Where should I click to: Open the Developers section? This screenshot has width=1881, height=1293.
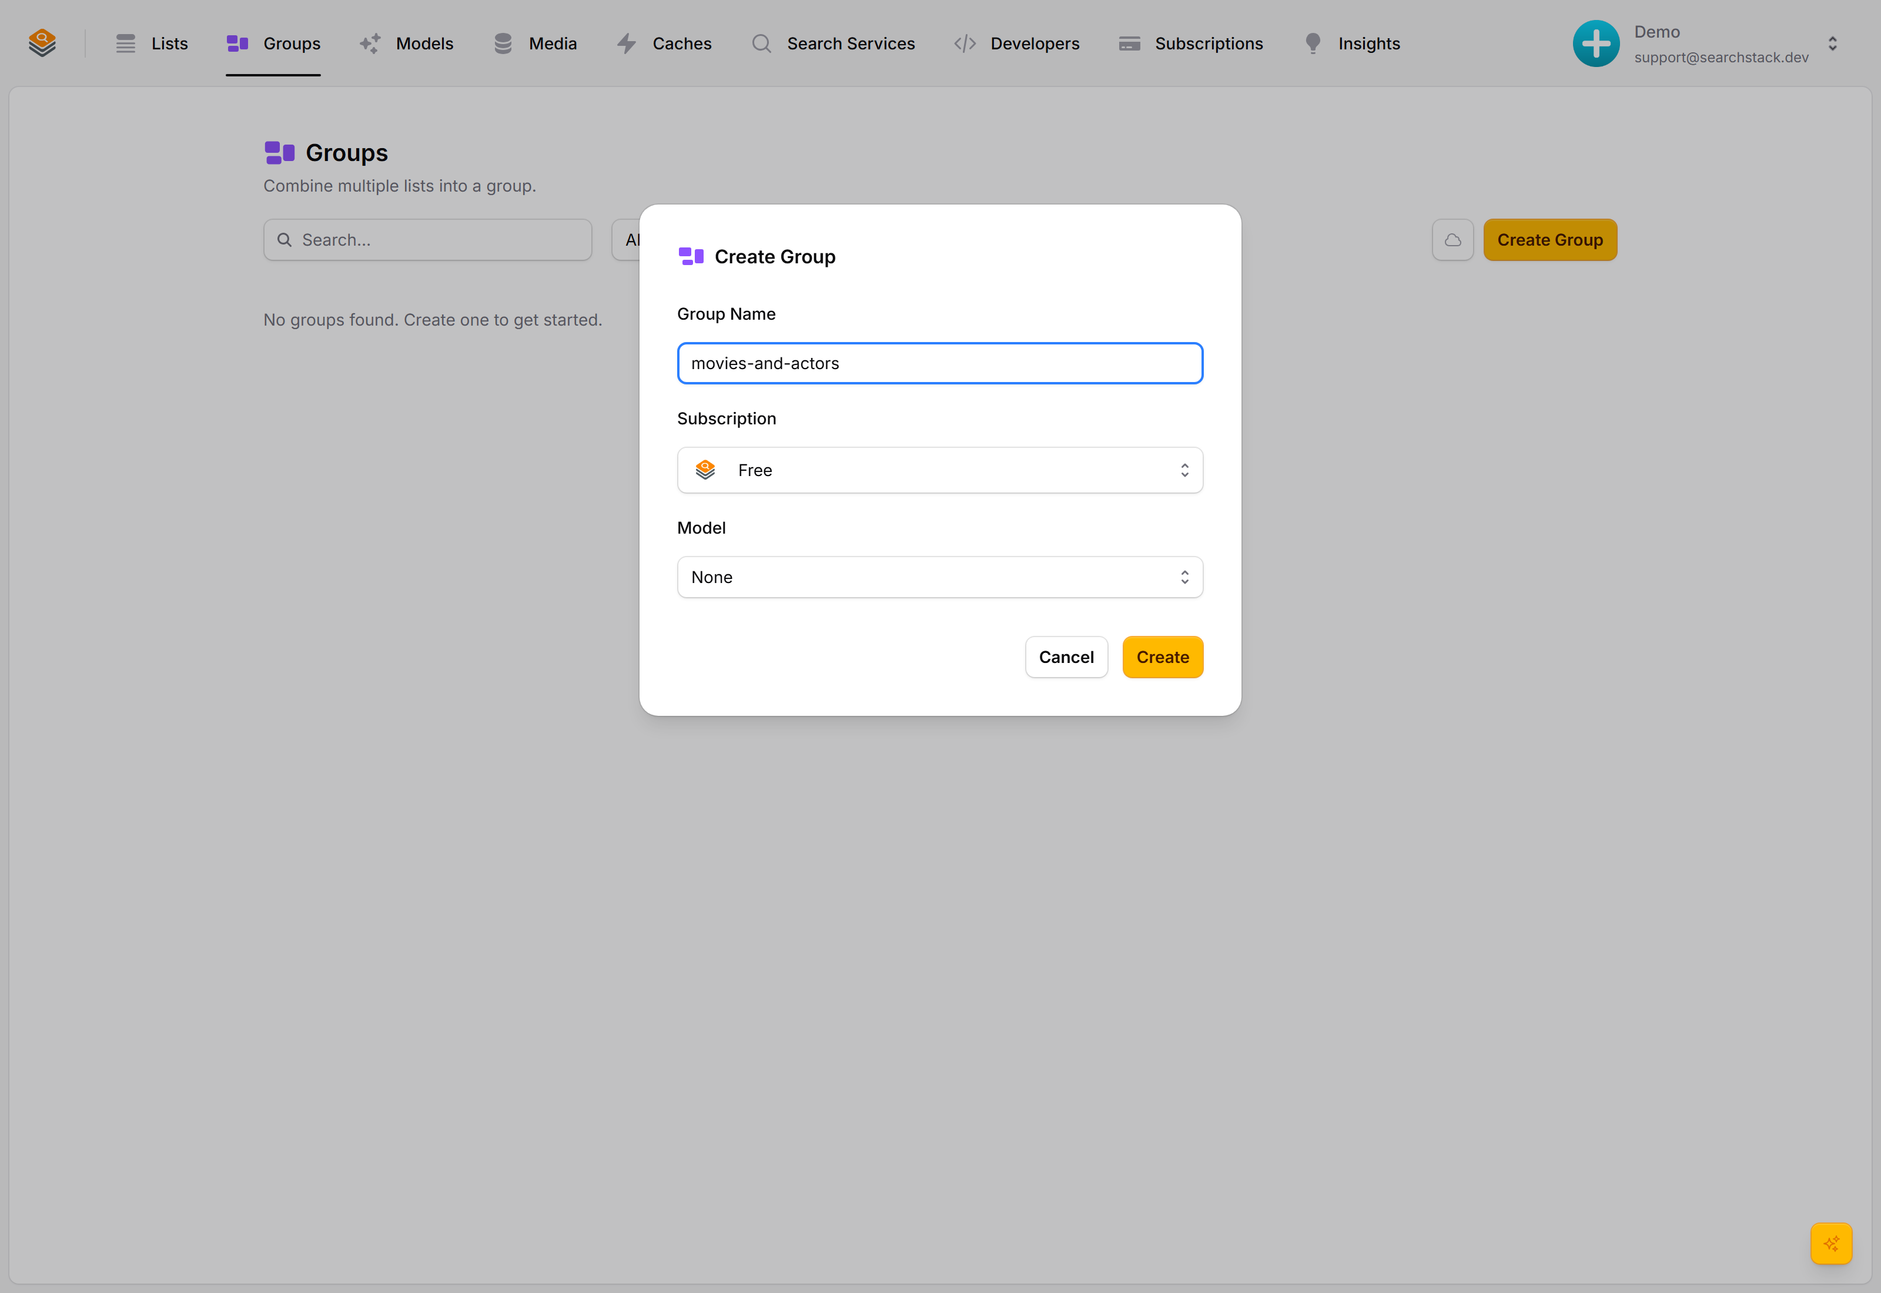click(1017, 43)
